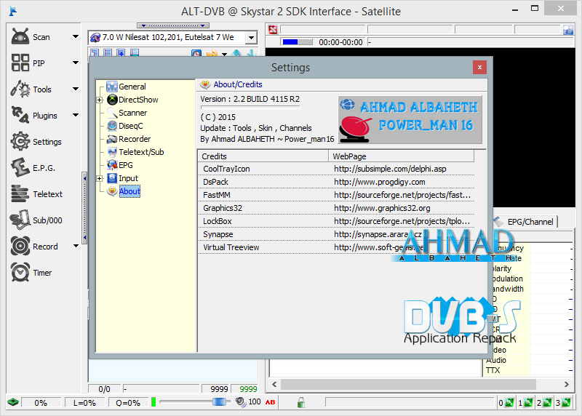Select Input in the settings tree
582x416 pixels.
[129, 178]
